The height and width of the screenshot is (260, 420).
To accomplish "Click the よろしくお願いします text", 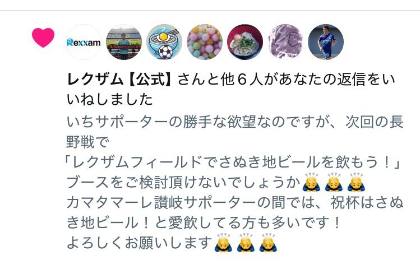I will tap(139, 243).
